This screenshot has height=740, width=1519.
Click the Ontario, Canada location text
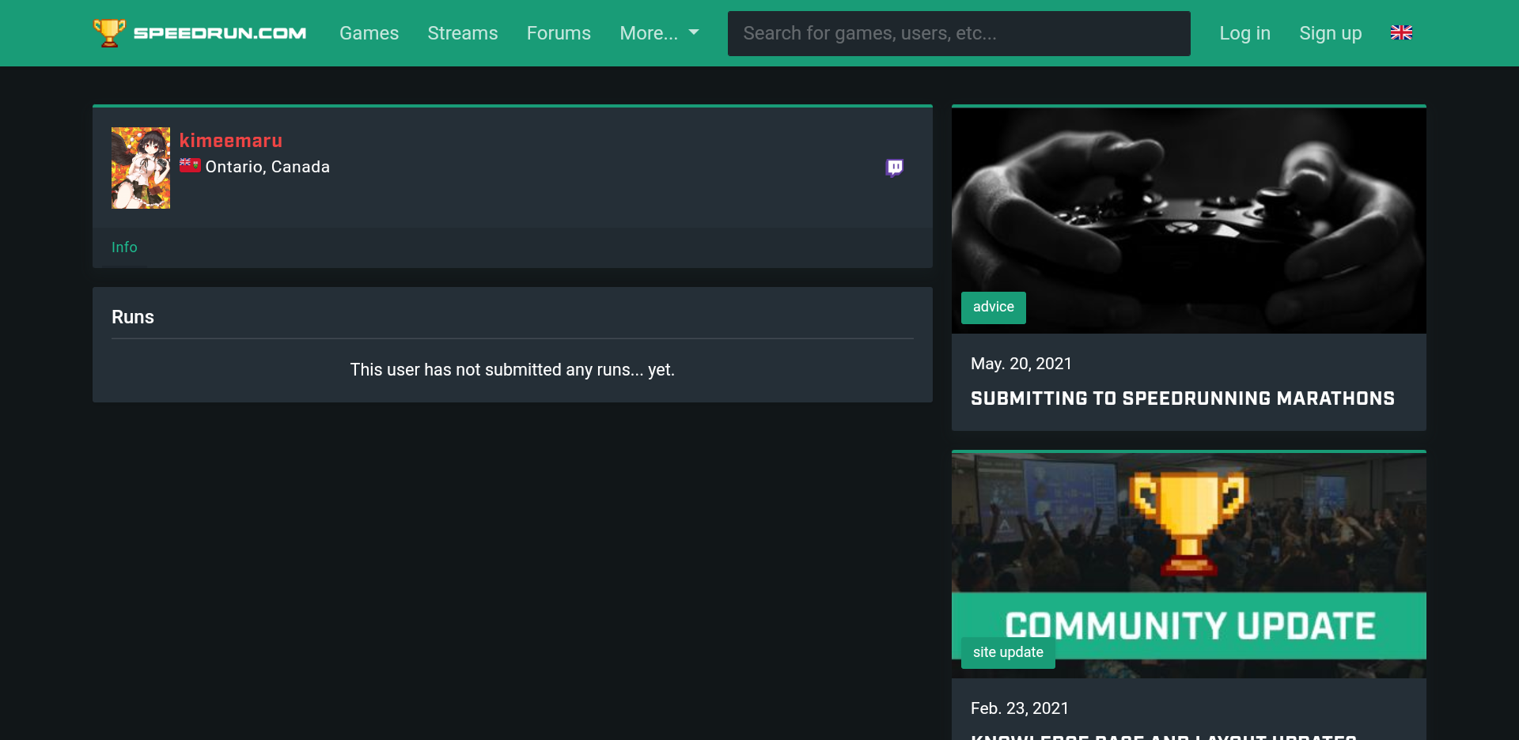267,167
